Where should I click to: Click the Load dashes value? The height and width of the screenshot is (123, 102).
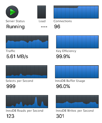pyautogui.click(x=44, y=27)
